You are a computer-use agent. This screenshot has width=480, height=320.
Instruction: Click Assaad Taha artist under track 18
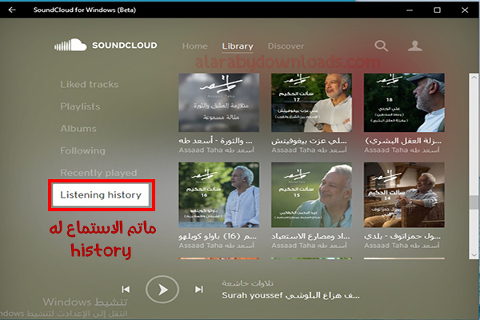[402, 150]
